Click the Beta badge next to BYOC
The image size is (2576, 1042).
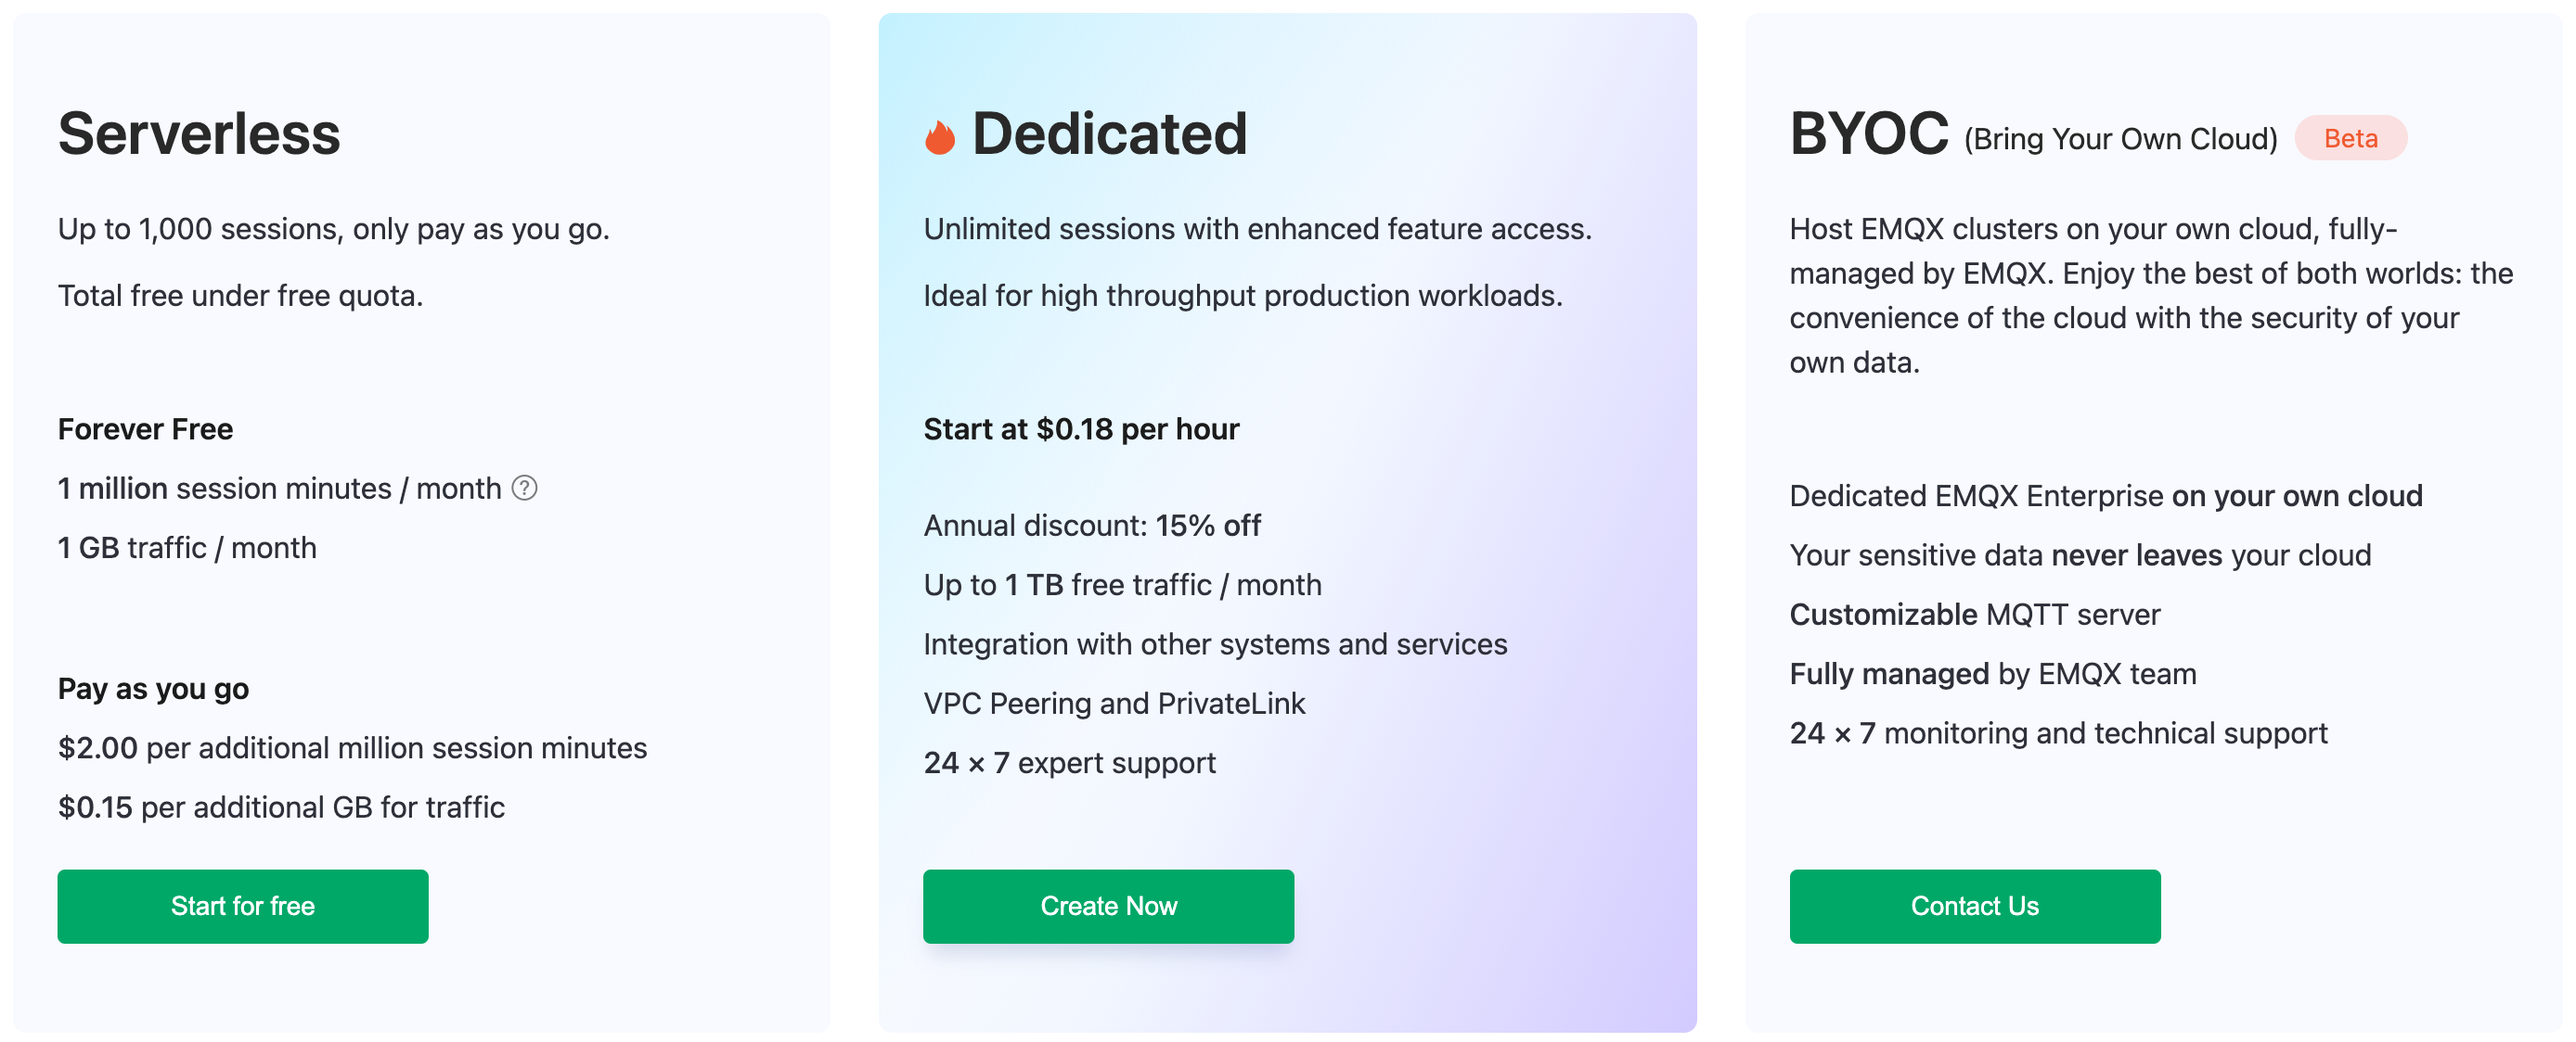tap(2350, 138)
